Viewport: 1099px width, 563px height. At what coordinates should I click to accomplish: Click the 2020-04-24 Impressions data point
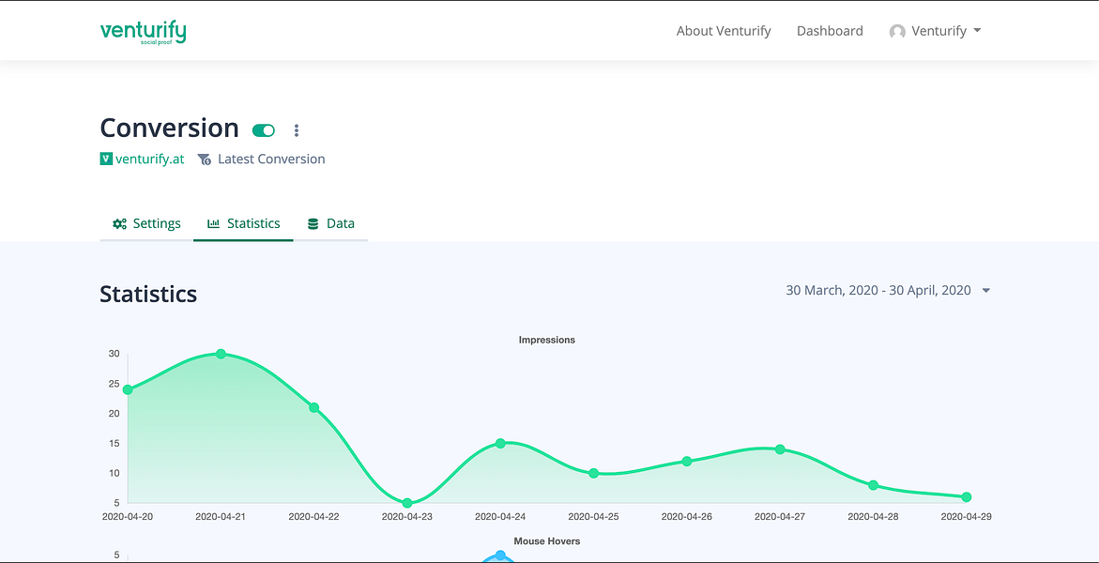click(x=500, y=444)
